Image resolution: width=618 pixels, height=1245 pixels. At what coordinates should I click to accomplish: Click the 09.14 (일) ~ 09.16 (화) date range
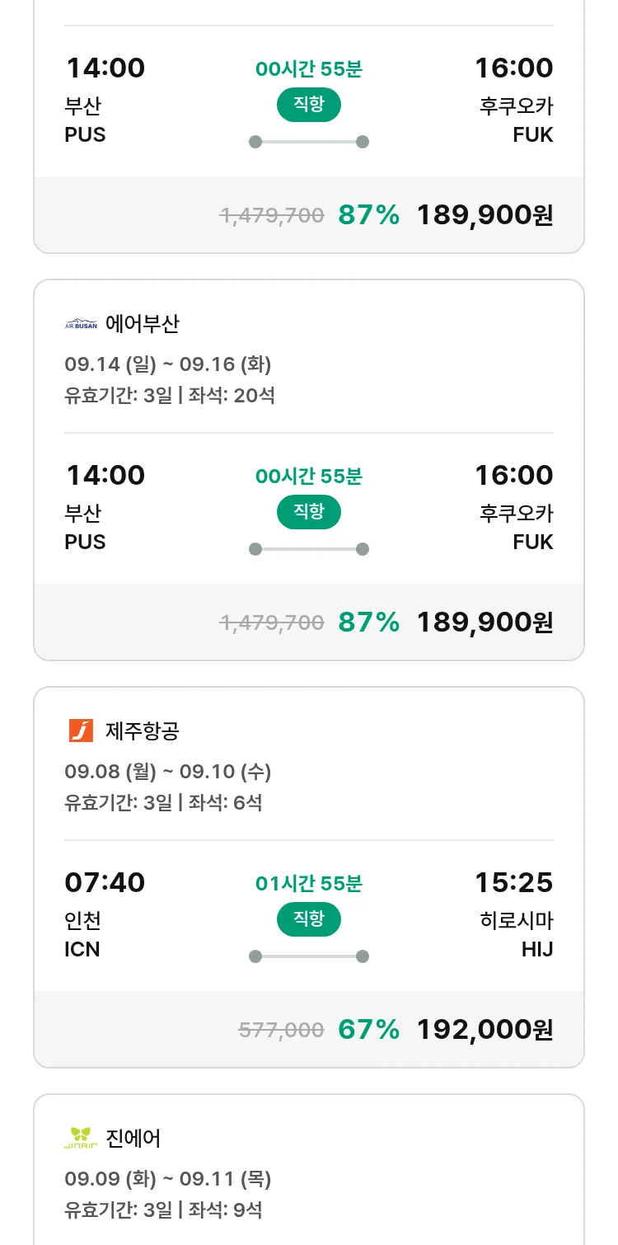coord(167,364)
